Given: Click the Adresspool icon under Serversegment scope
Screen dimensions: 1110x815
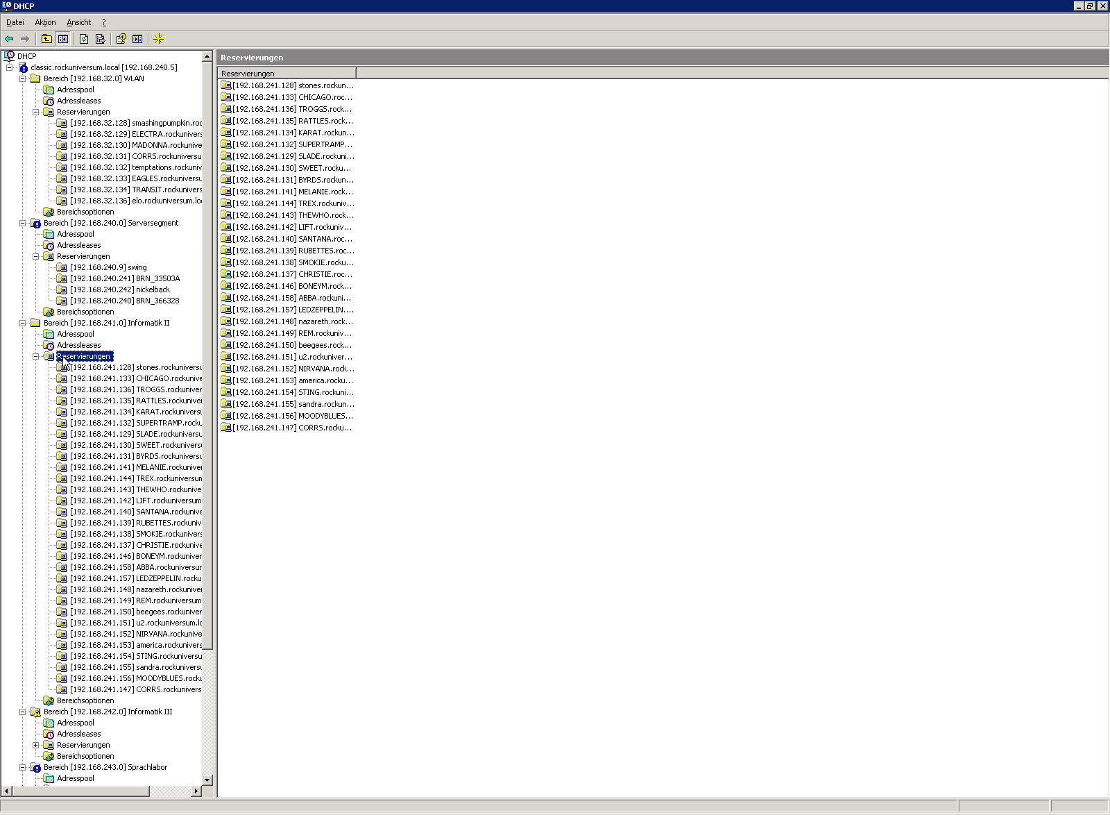Looking at the screenshot, I should 49,234.
